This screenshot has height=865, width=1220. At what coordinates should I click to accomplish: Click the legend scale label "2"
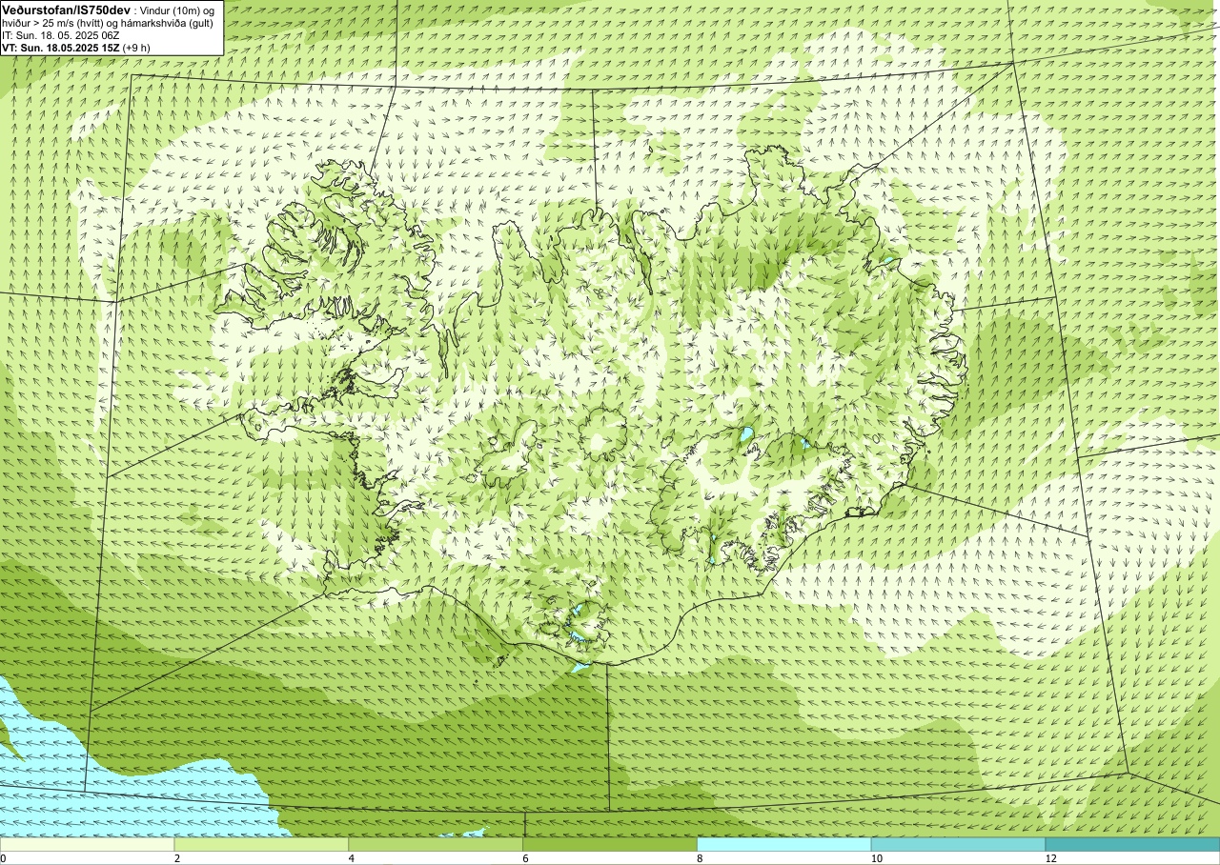click(177, 858)
